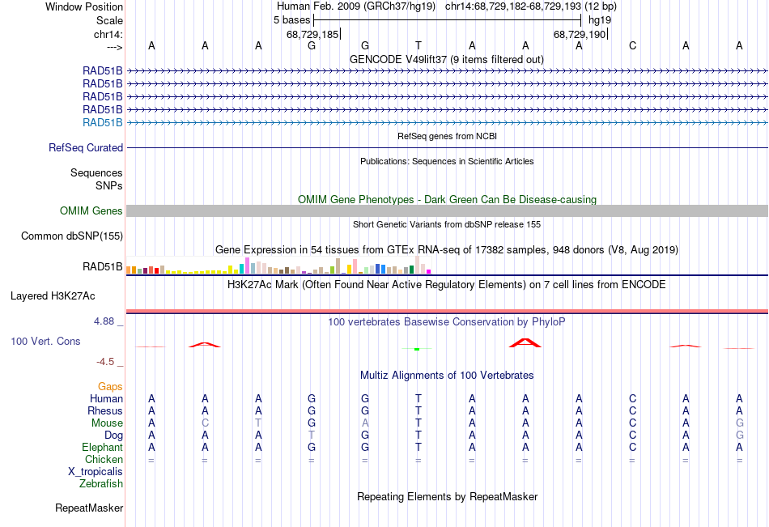The image size is (769, 527).
Task: Click the gray C mismatch in Mouse row
Action: coord(205,423)
